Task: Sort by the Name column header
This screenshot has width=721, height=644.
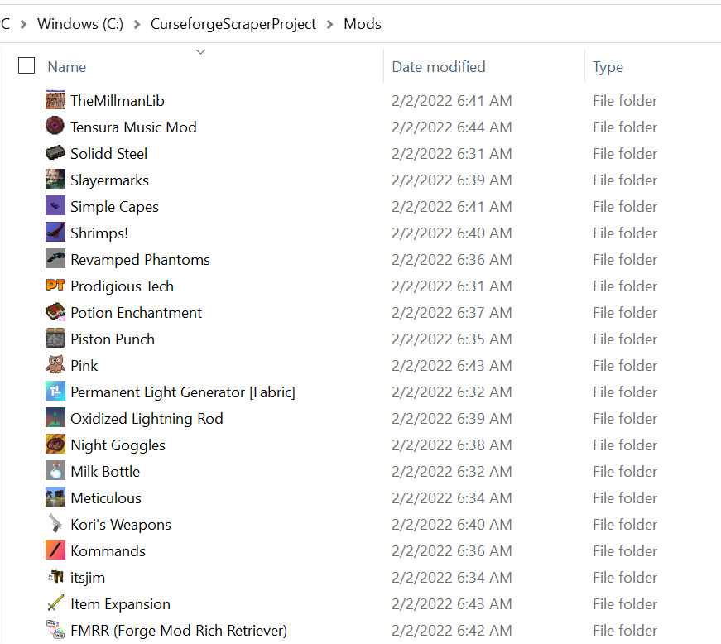Action: [x=67, y=67]
